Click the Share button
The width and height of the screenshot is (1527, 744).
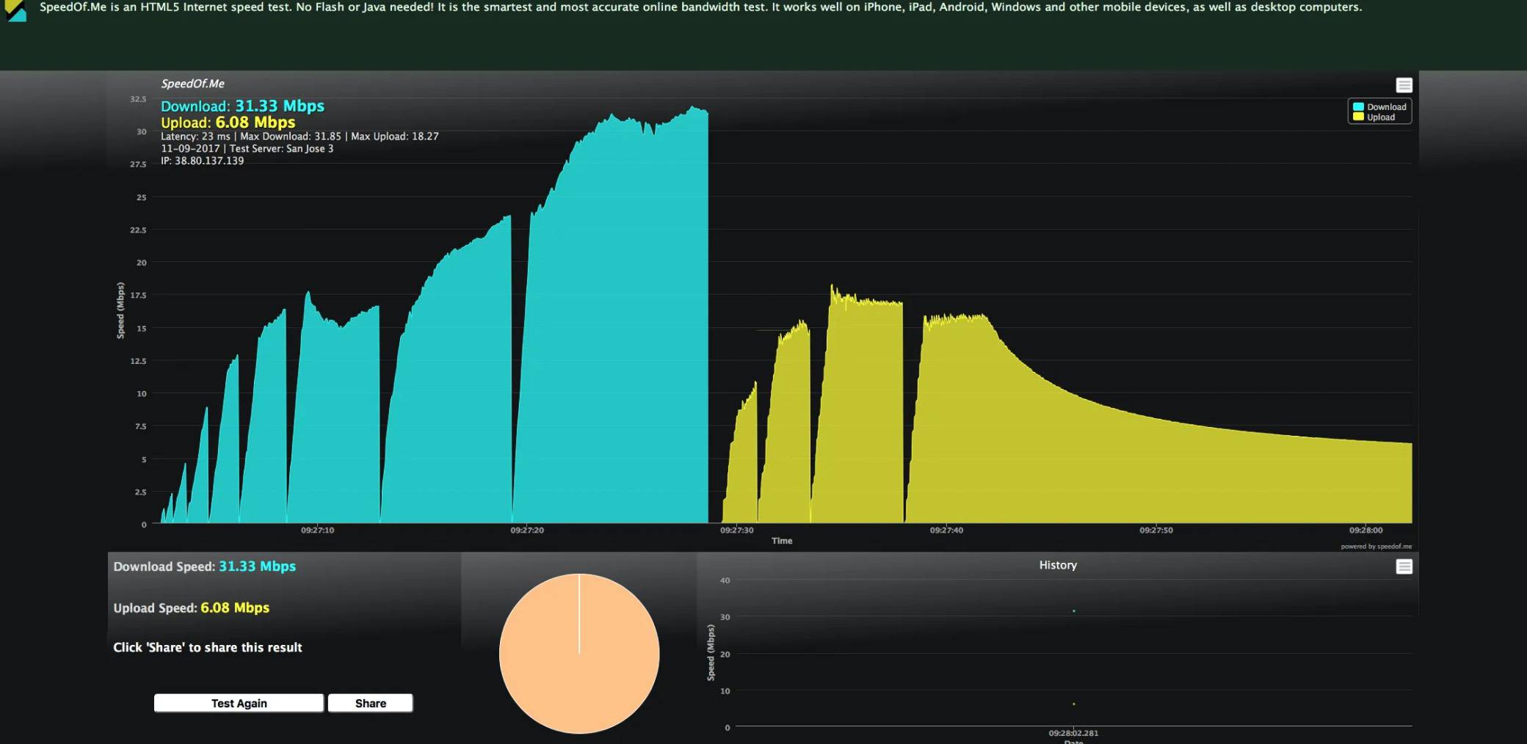370,703
